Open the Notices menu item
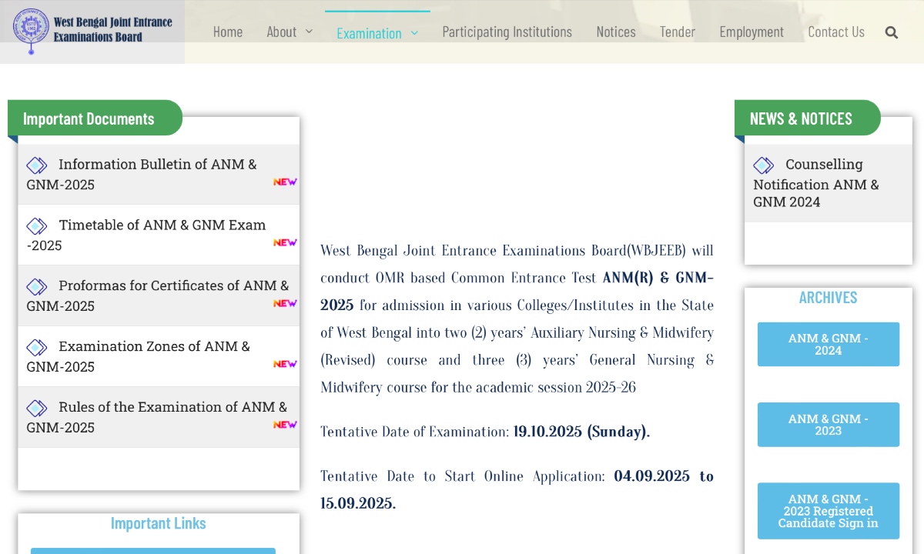This screenshot has height=554, width=924. coord(615,32)
